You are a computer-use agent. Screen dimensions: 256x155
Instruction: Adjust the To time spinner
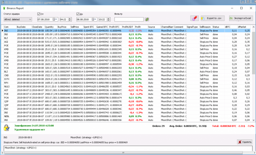[108, 20]
